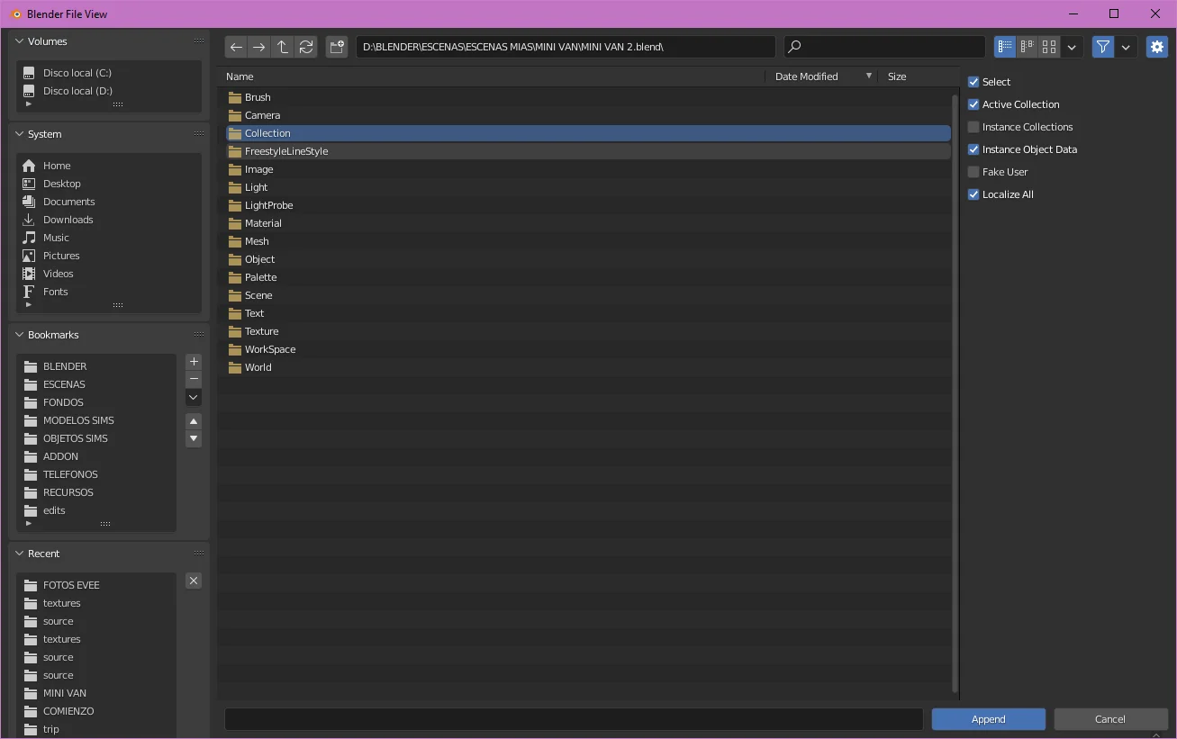Image resolution: width=1177 pixels, height=739 pixels.
Task: Open the Object folder
Action: point(259,259)
